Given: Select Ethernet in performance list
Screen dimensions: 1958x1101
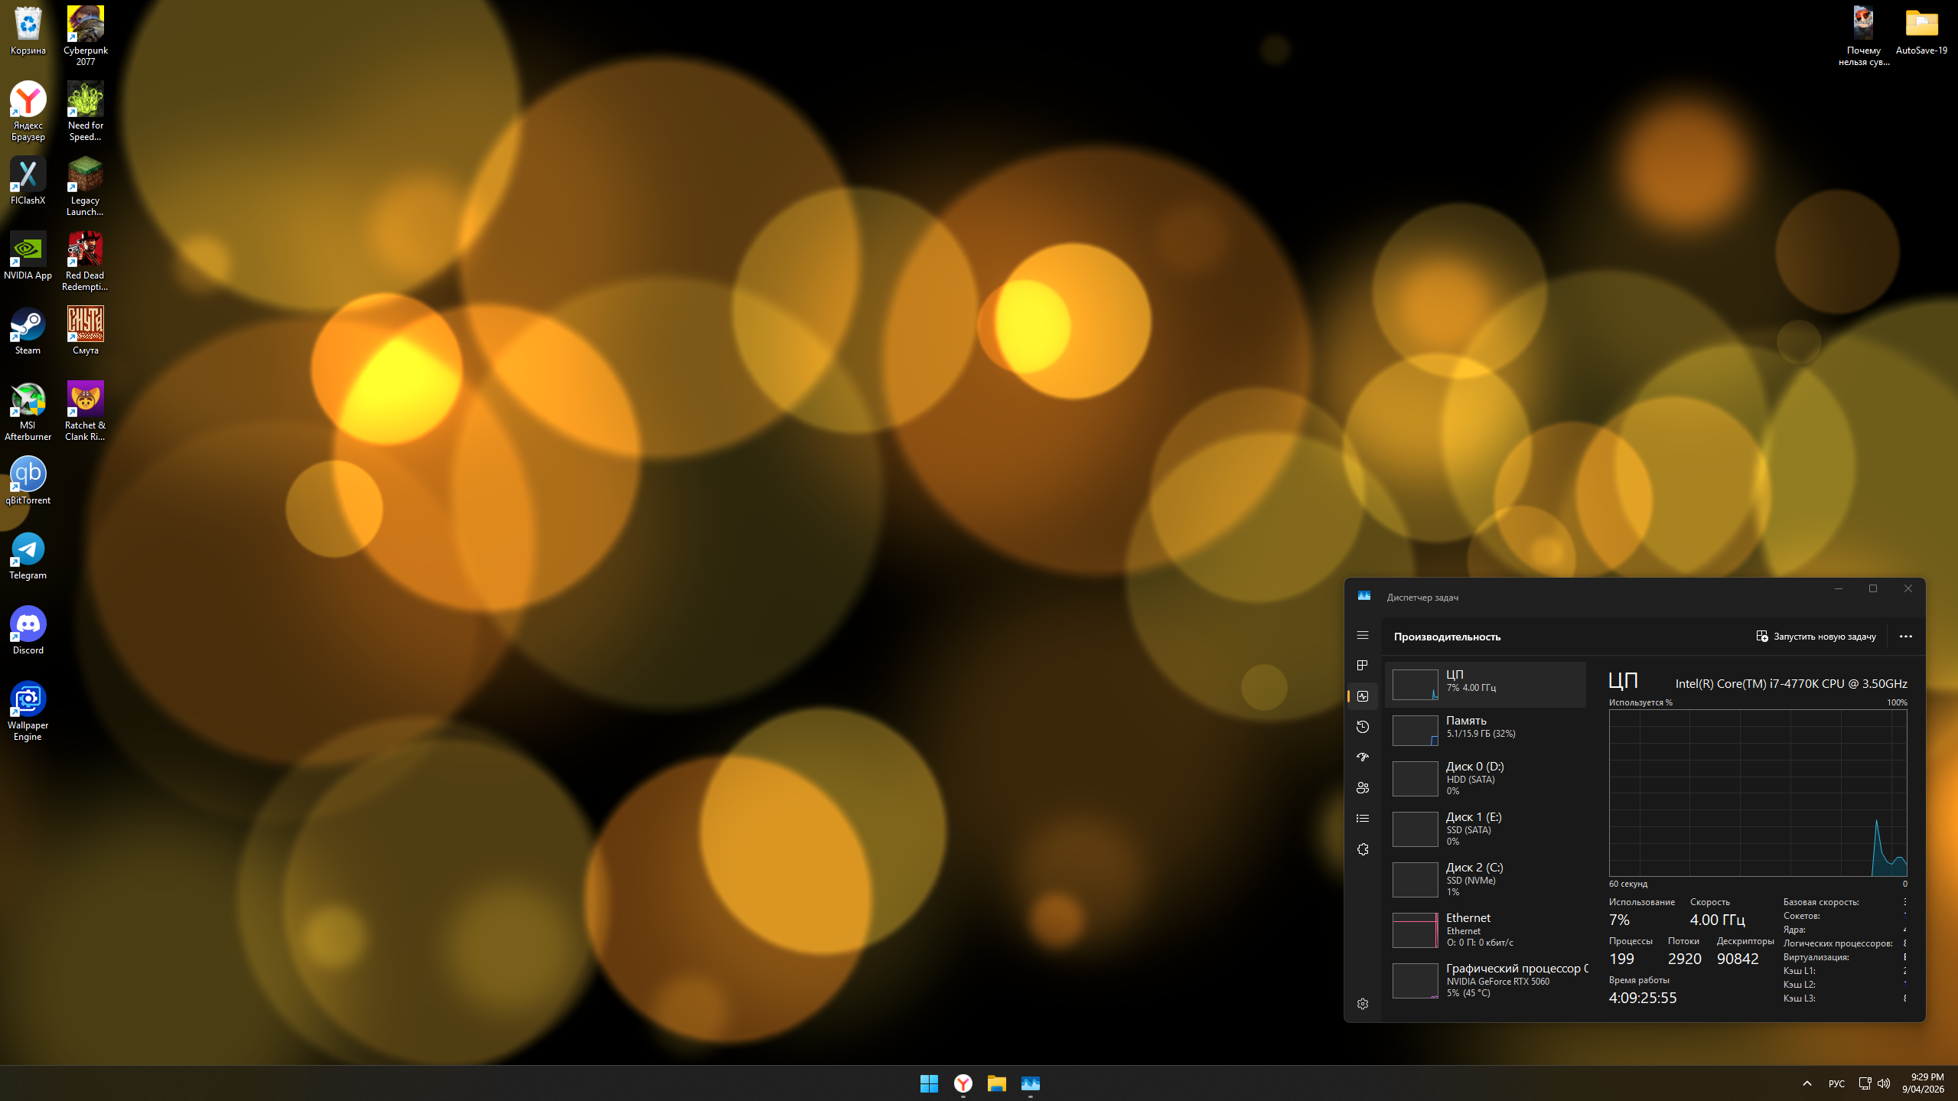Looking at the screenshot, I should tap(1484, 929).
